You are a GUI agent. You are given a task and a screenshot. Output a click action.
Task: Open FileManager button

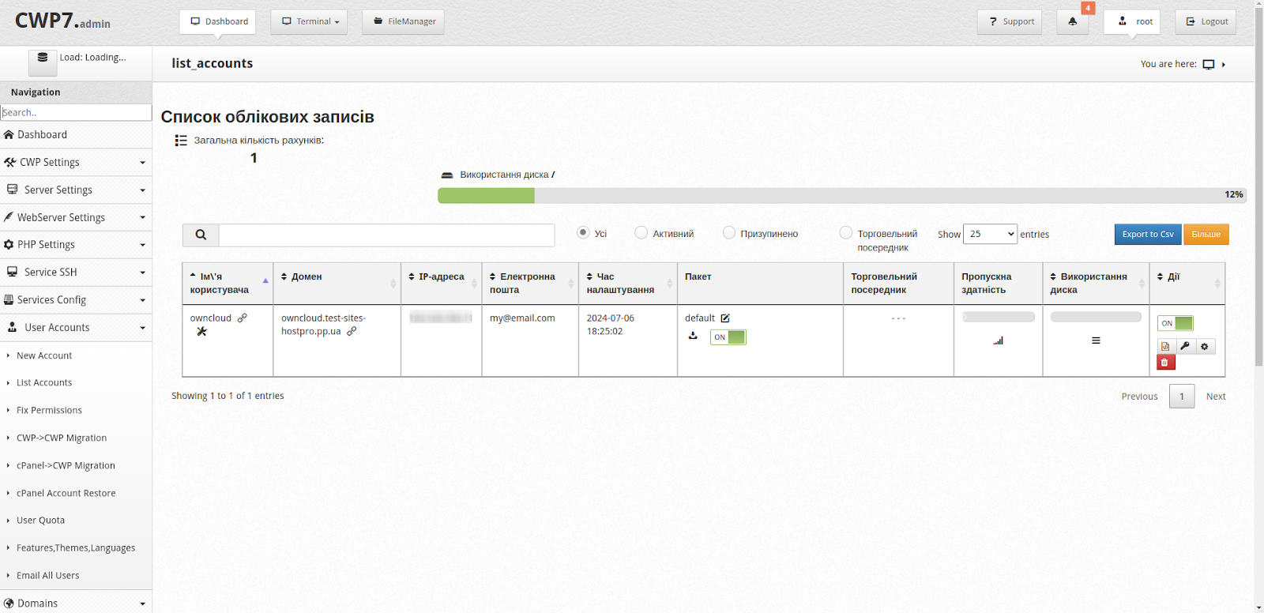[403, 22]
